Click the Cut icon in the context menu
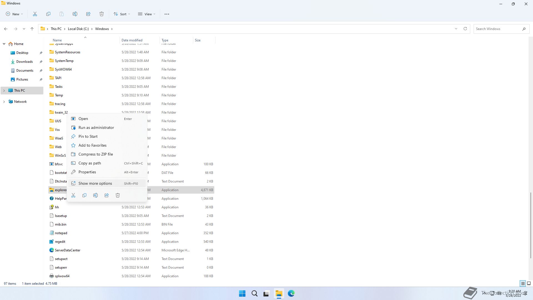This screenshot has width=533, height=300. [73, 195]
